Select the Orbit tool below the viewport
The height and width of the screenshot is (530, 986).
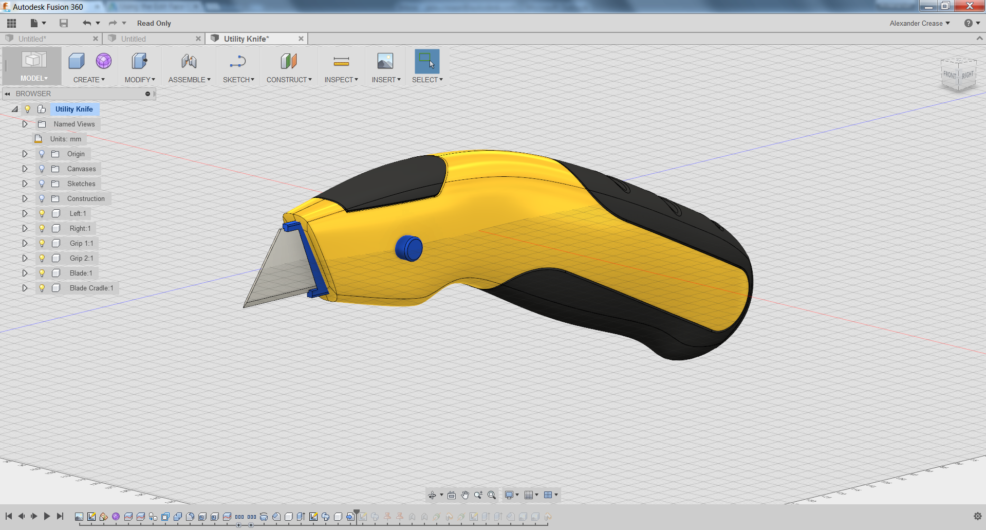point(433,495)
